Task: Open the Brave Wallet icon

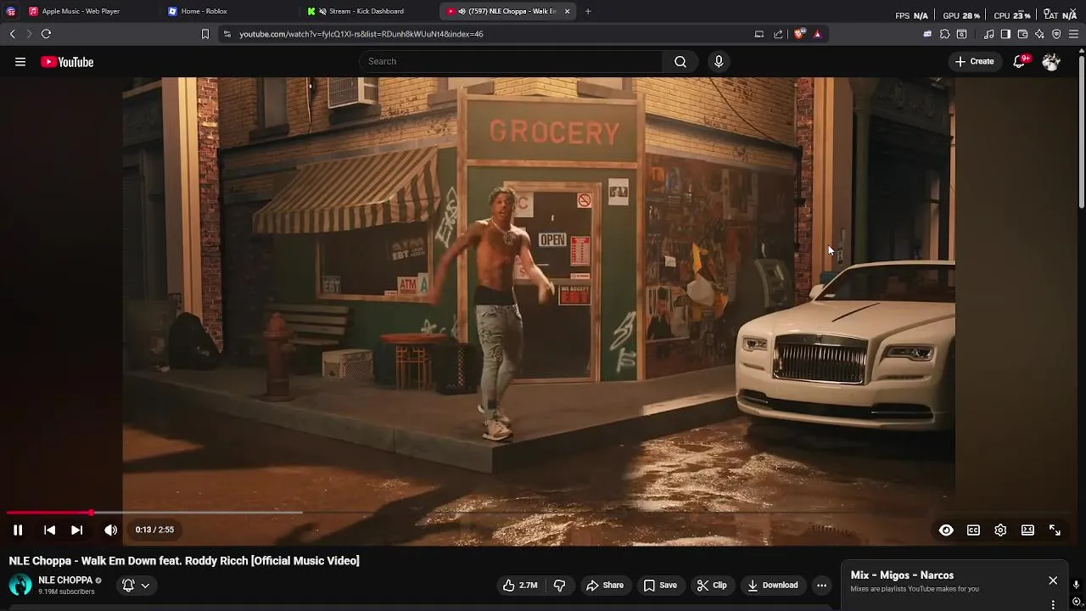Action: pos(1022,34)
